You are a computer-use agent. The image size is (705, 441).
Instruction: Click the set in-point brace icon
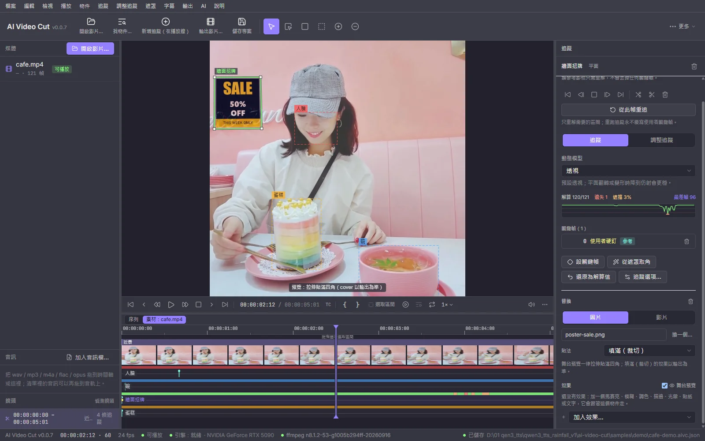pyautogui.click(x=345, y=304)
